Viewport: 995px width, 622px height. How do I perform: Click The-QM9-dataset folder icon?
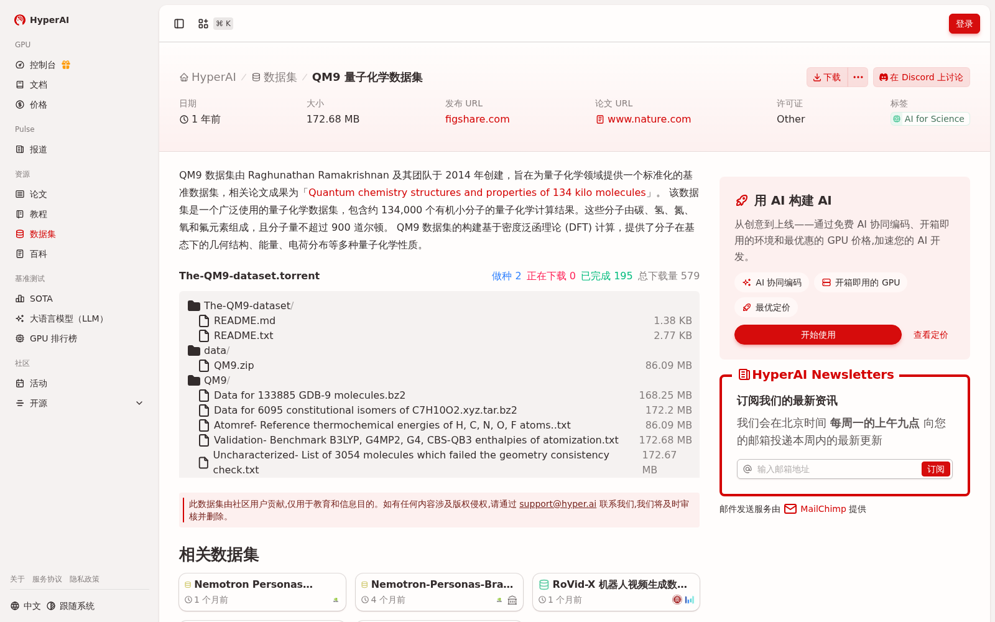[194, 305]
